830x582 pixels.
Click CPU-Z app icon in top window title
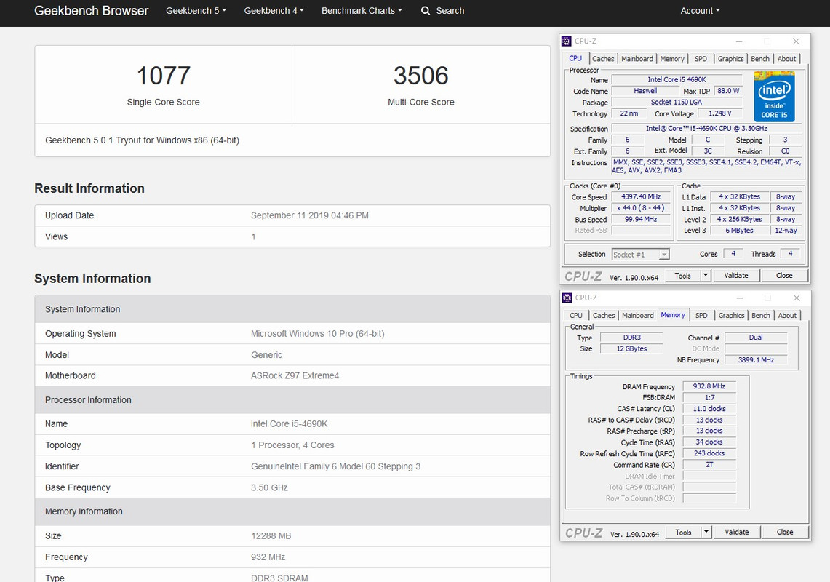point(567,41)
